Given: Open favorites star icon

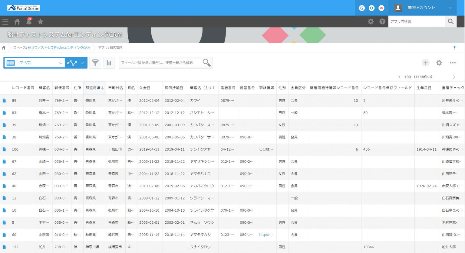Looking at the screenshot, I should (41, 22).
